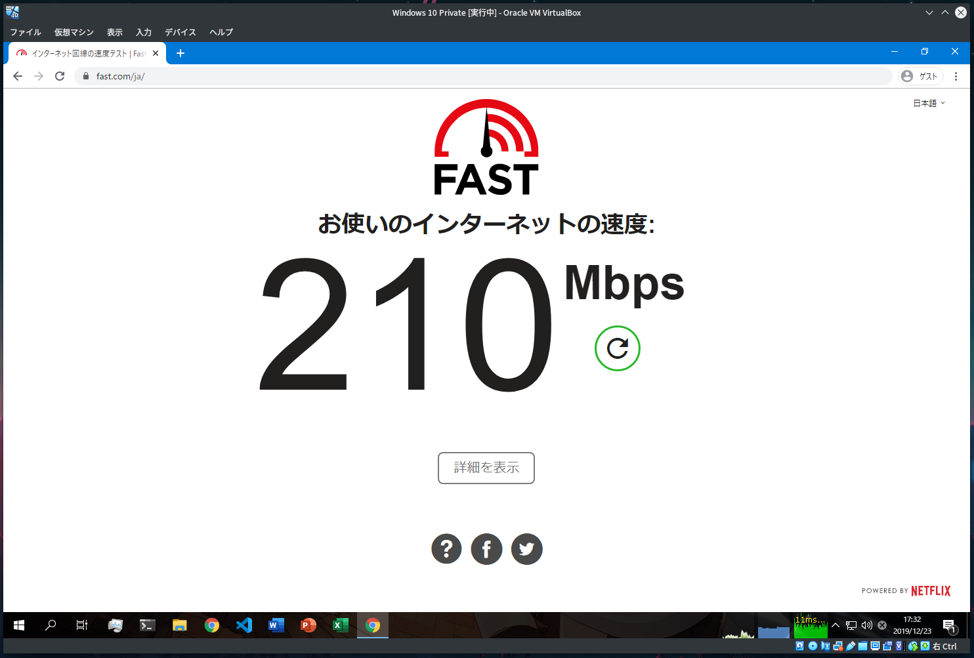Viewport: 974px width, 658px height.
Task: Show hidden tray icons chevron
Action: (835, 625)
